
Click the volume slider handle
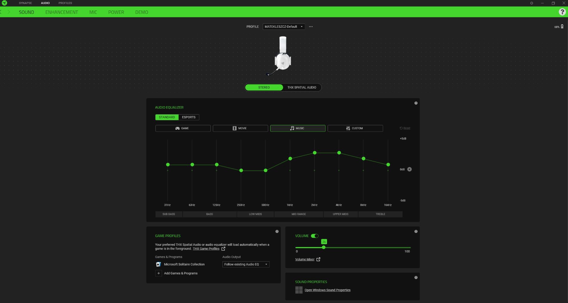(323, 248)
